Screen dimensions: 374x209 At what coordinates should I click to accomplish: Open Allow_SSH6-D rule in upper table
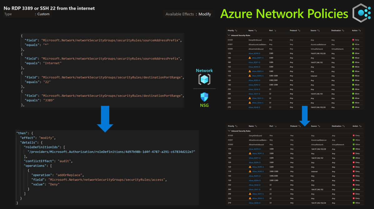pyautogui.click(x=254, y=89)
